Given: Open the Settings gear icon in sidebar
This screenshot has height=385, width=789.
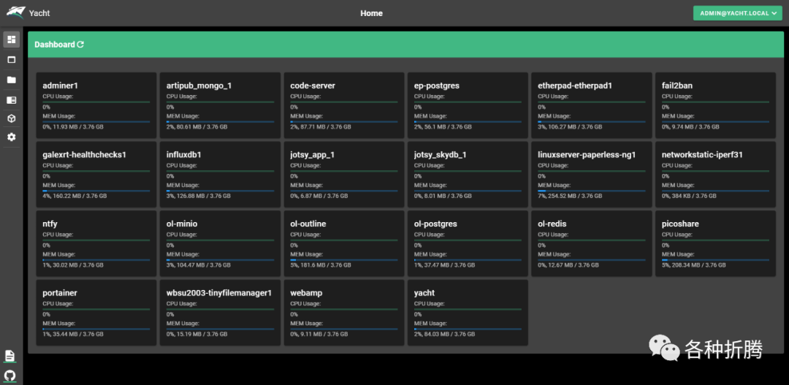Looking at the screenshot, I should (x=12, y=137).
